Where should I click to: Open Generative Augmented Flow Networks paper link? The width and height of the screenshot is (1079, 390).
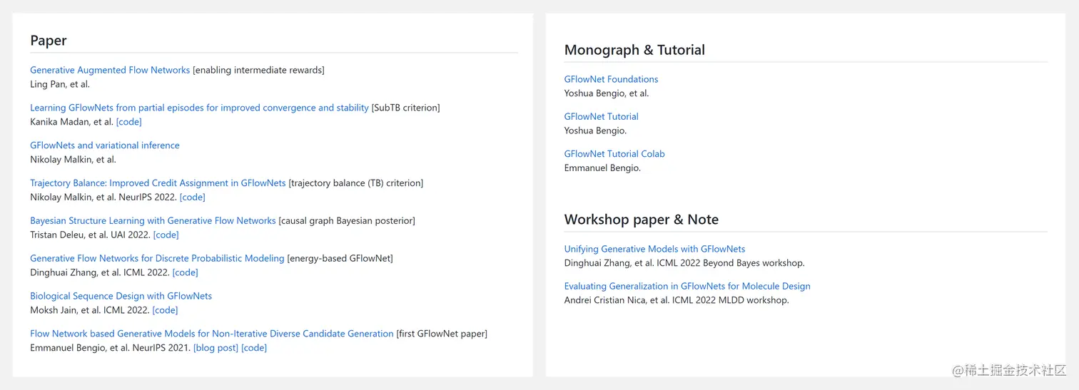(110, 70)
